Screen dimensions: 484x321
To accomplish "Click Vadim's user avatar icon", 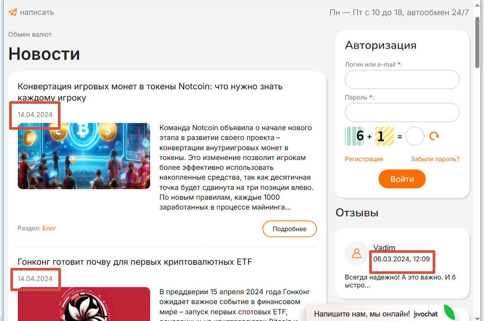I will (x=357, y=253).
